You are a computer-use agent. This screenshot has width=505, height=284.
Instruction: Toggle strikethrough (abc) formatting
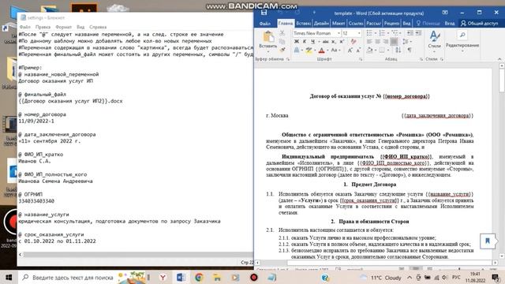click(x=326, y=42)
